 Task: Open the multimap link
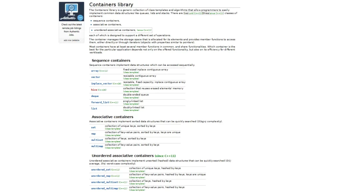click(97, 146)
